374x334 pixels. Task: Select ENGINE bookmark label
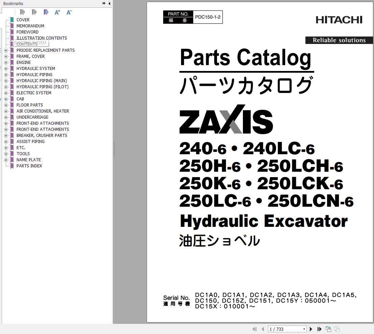coord(24,62)
